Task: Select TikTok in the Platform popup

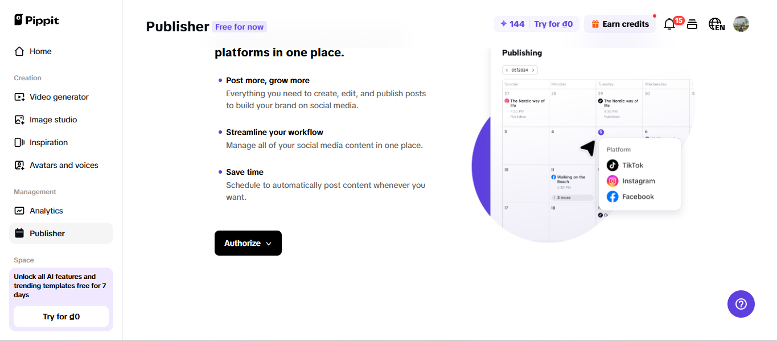Action: [x=632, y=165]
